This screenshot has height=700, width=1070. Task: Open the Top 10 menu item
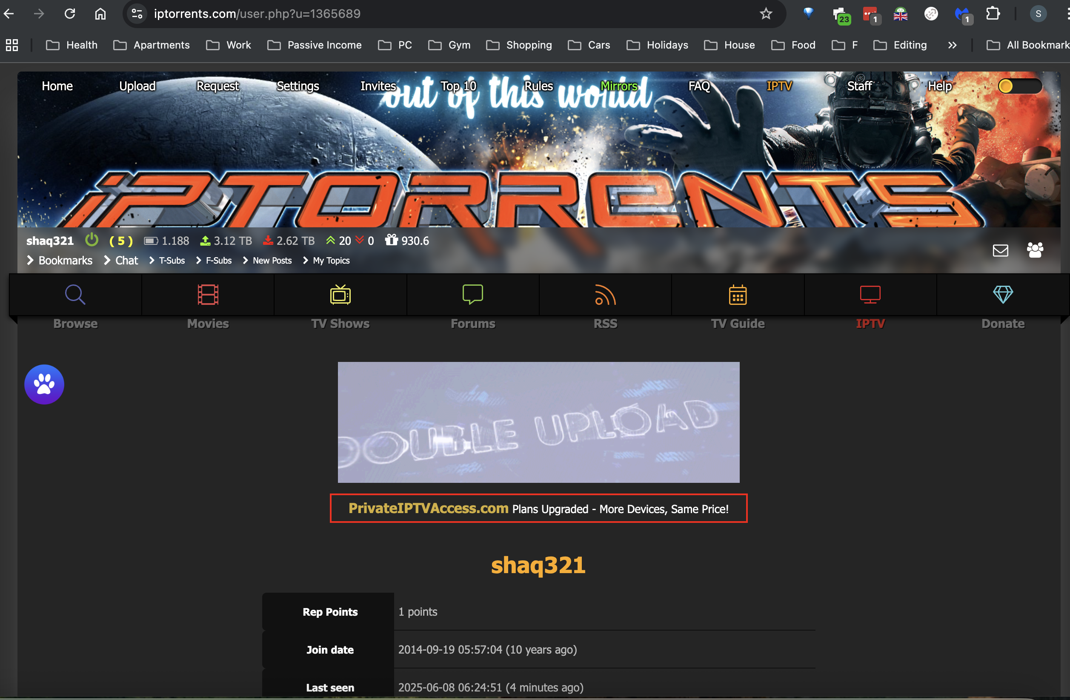[x=458, y=86]
